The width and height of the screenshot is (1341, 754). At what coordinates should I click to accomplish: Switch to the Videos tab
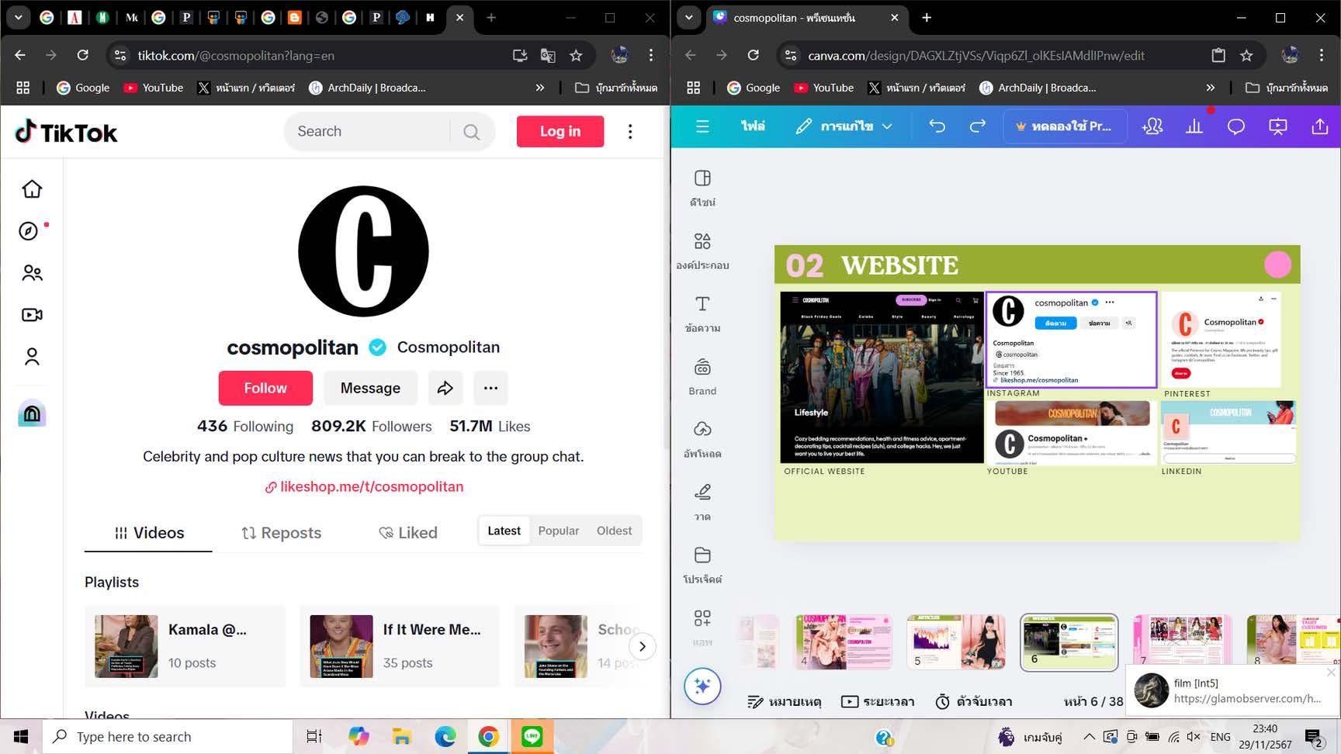pyautogui.click(x=148, y=533)
